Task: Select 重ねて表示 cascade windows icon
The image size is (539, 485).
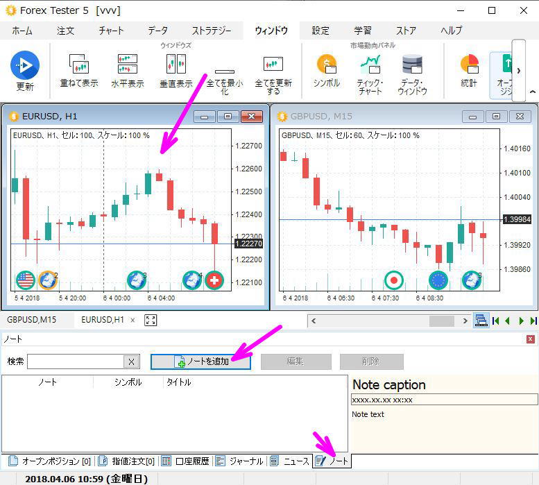Action: 79,65
